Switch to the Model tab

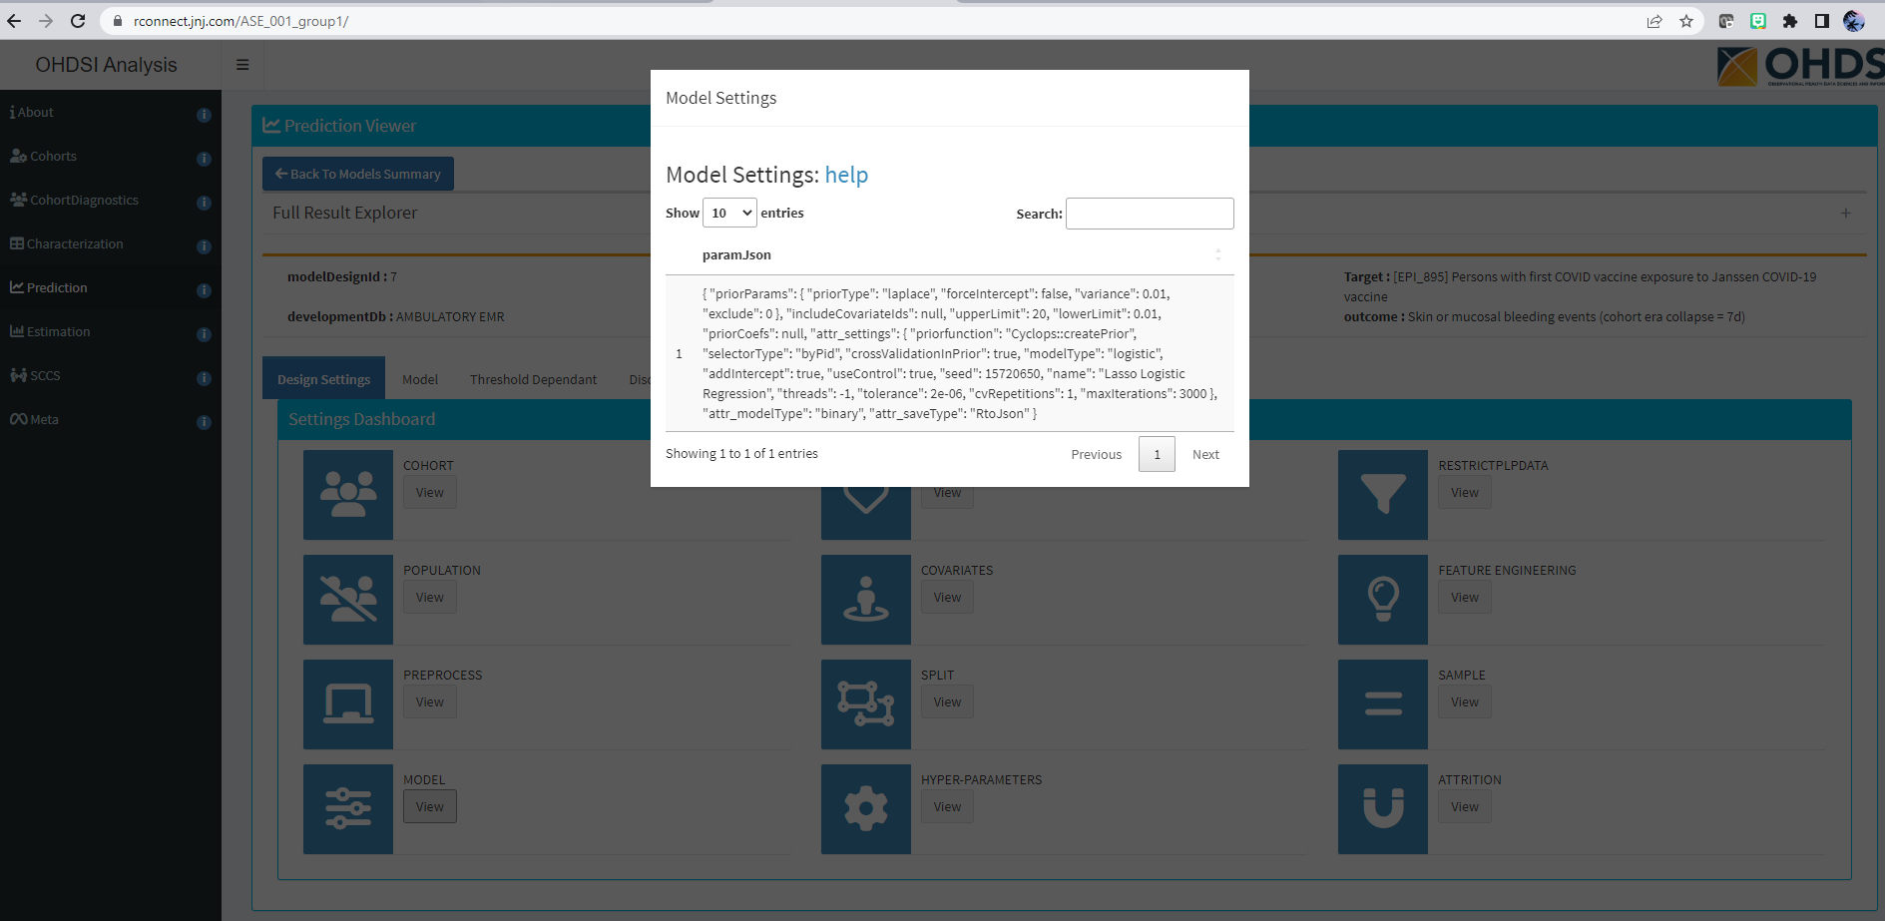[419, 379]
